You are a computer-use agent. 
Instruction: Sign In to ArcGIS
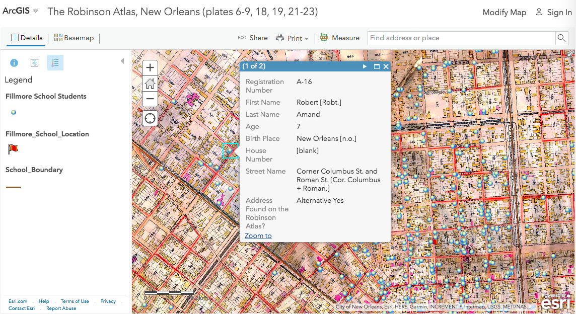[554, 13]
